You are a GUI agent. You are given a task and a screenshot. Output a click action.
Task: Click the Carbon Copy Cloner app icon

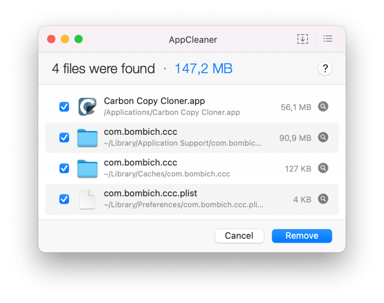point(87,107)
